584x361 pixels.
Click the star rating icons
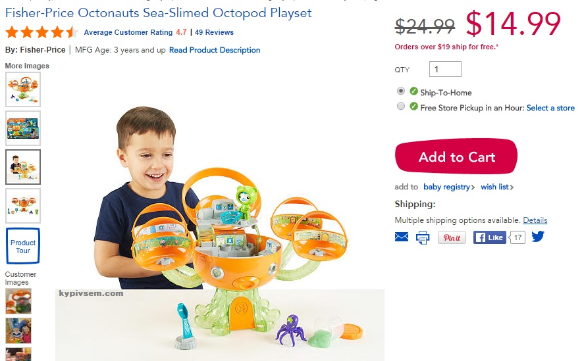tap(41, 32)
